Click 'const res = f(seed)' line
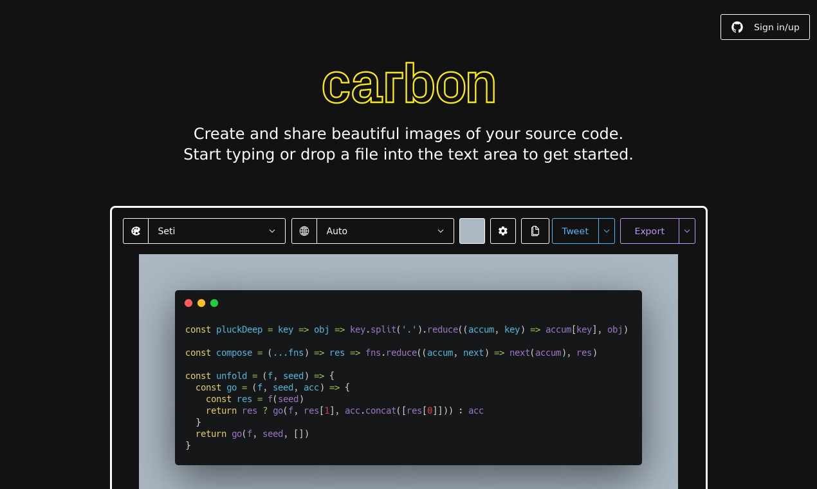 255,399
